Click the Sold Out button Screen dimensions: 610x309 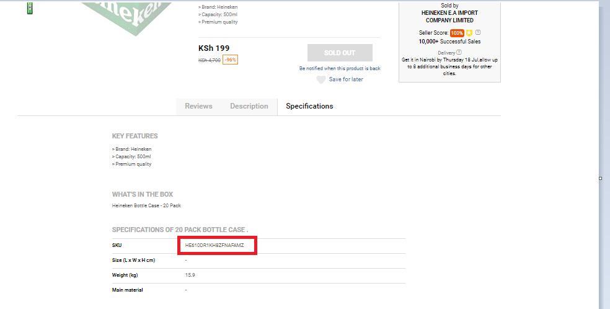(x=340, y=53)
